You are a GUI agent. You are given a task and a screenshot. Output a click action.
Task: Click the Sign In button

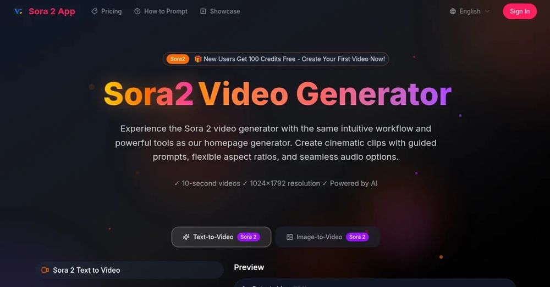[x=520, y=12]
